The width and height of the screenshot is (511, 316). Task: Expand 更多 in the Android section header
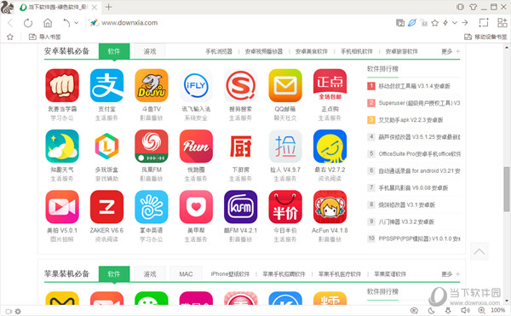coord(451,51)
